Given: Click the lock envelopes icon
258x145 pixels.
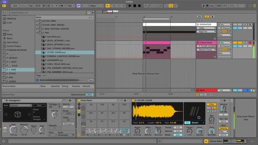Looking at the screenshot, I should (x=212, y=17).
